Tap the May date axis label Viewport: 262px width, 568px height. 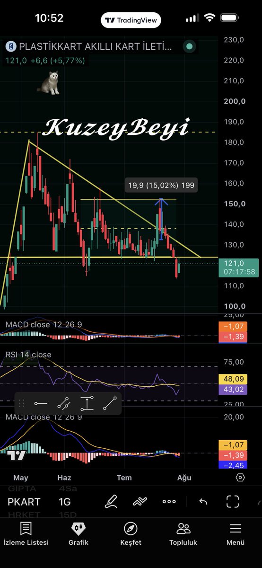[x=21, y=478]
